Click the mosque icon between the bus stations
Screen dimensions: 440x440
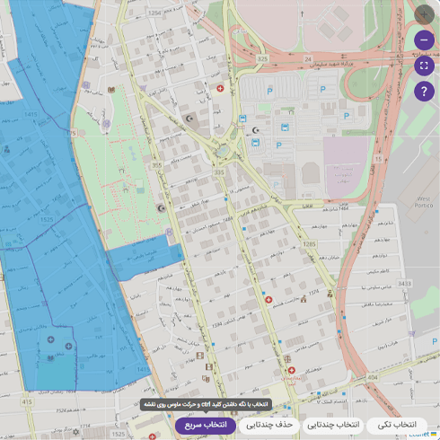pyautogui.click(x=255, y=130)
